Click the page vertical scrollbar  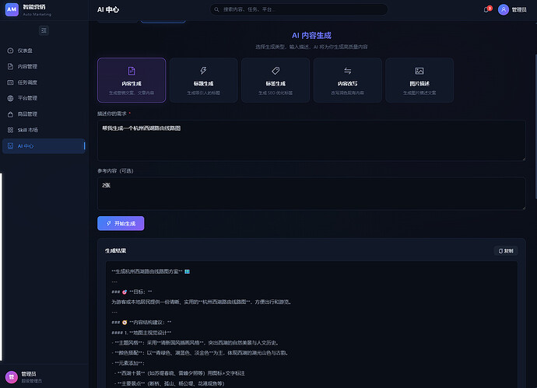pyautogui.click(x=535, y=127)
